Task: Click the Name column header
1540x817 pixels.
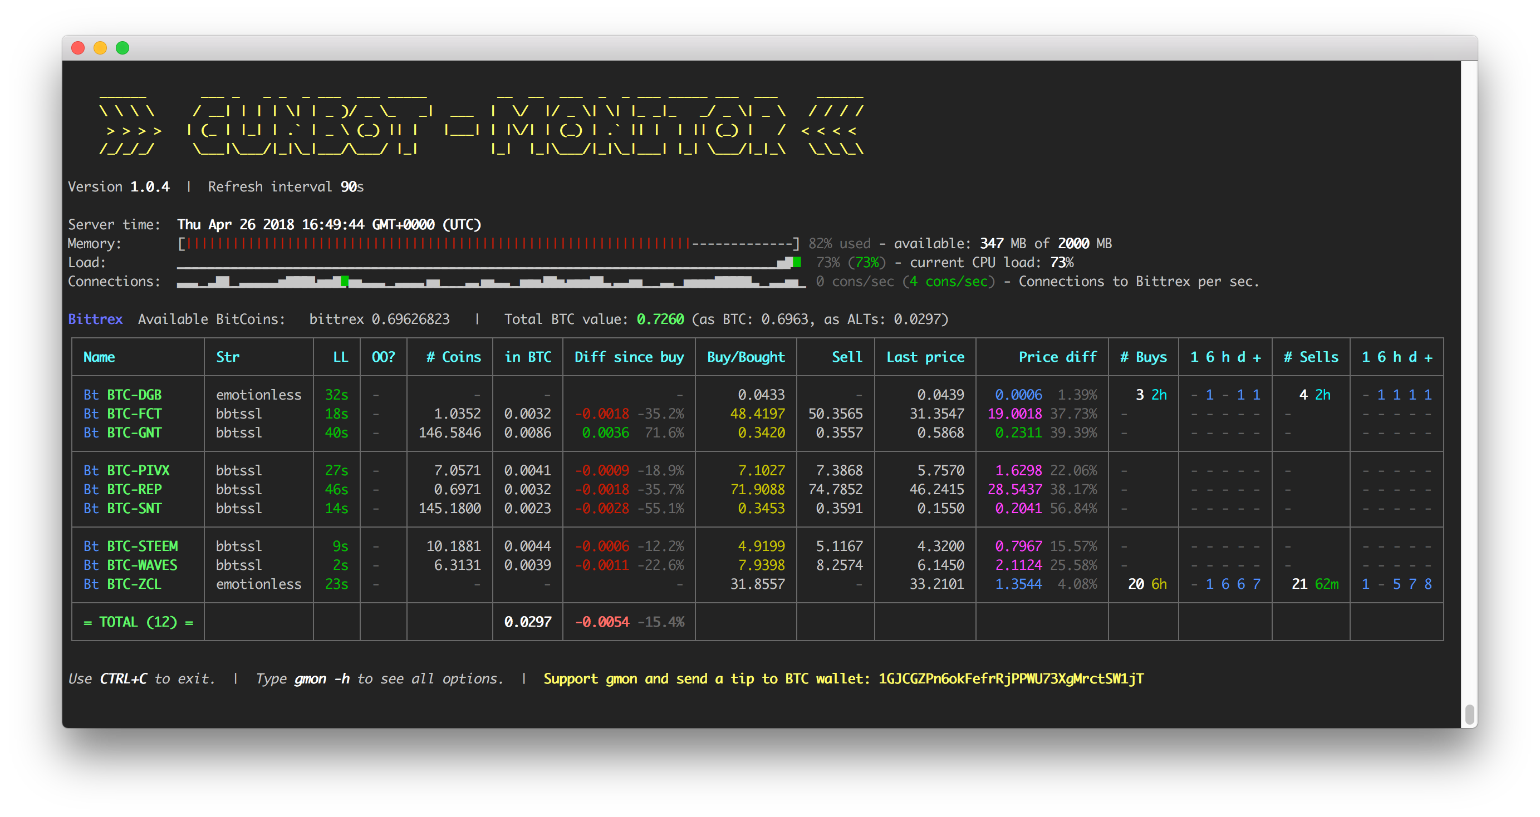Action: (x=99, y=357)
